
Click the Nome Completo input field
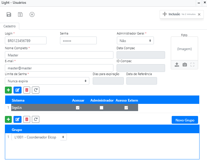click(x=59, y=55)
